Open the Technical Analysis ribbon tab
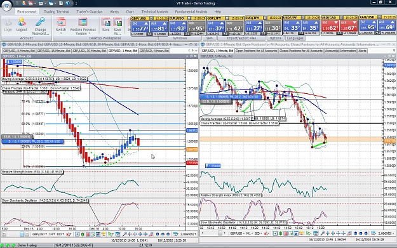 pyautogui.click(x=155, y=11)
